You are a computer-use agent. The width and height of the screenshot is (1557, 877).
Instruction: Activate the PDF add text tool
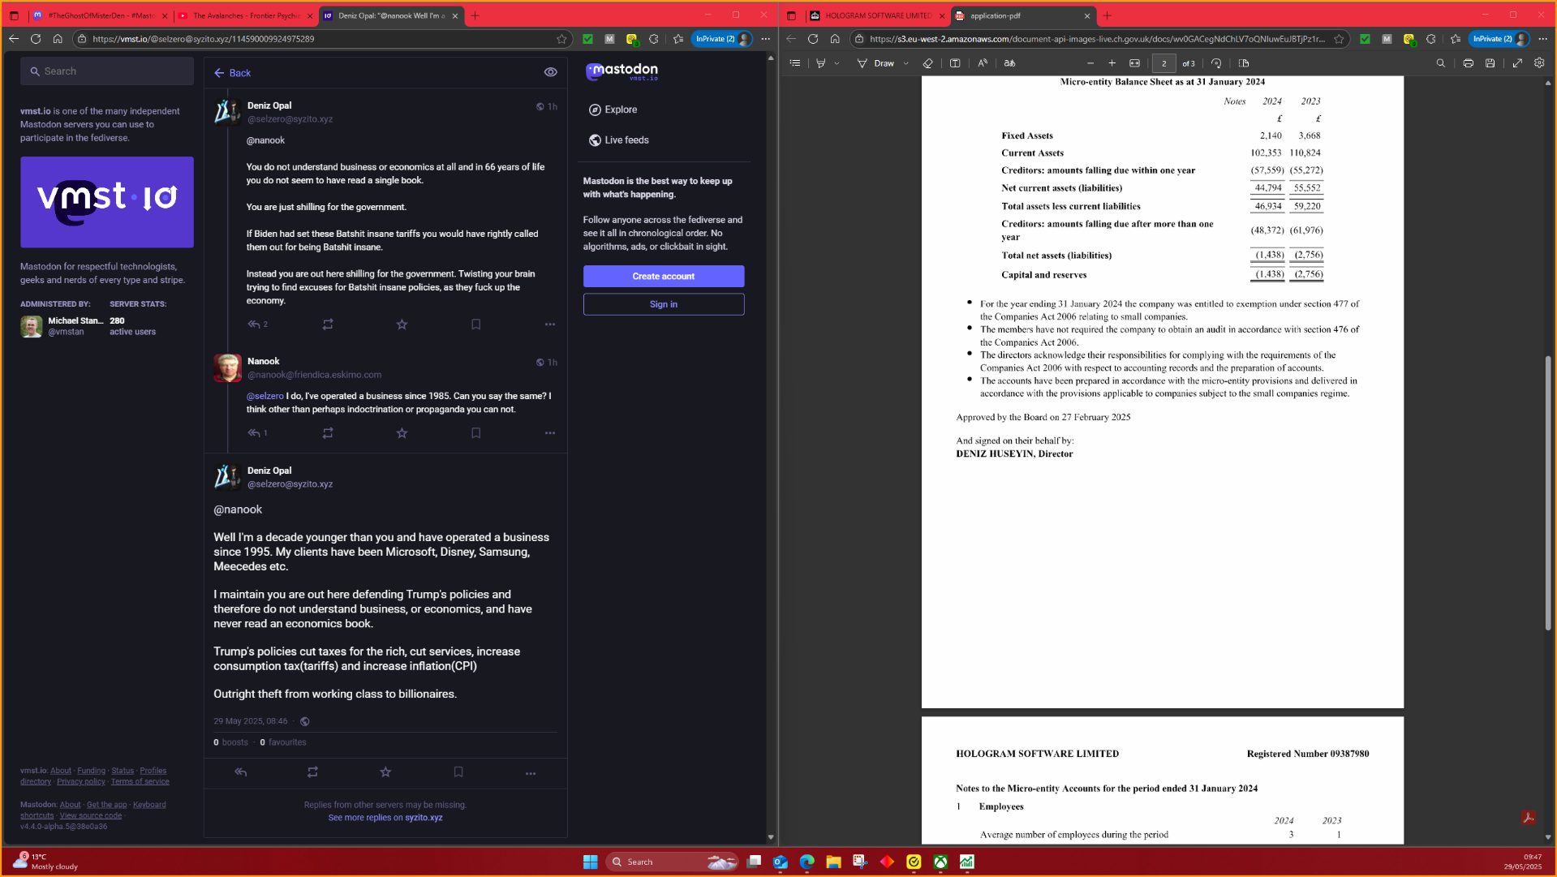coord(955,63)
